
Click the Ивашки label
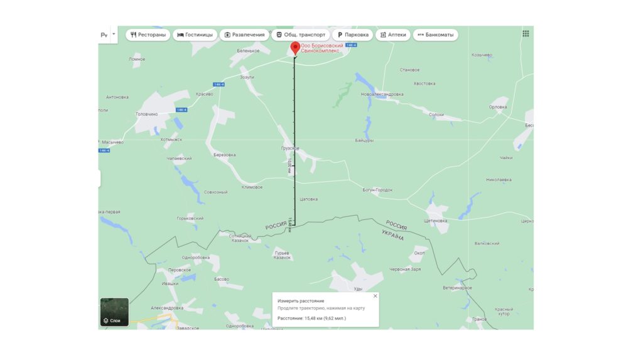point(170,283)
